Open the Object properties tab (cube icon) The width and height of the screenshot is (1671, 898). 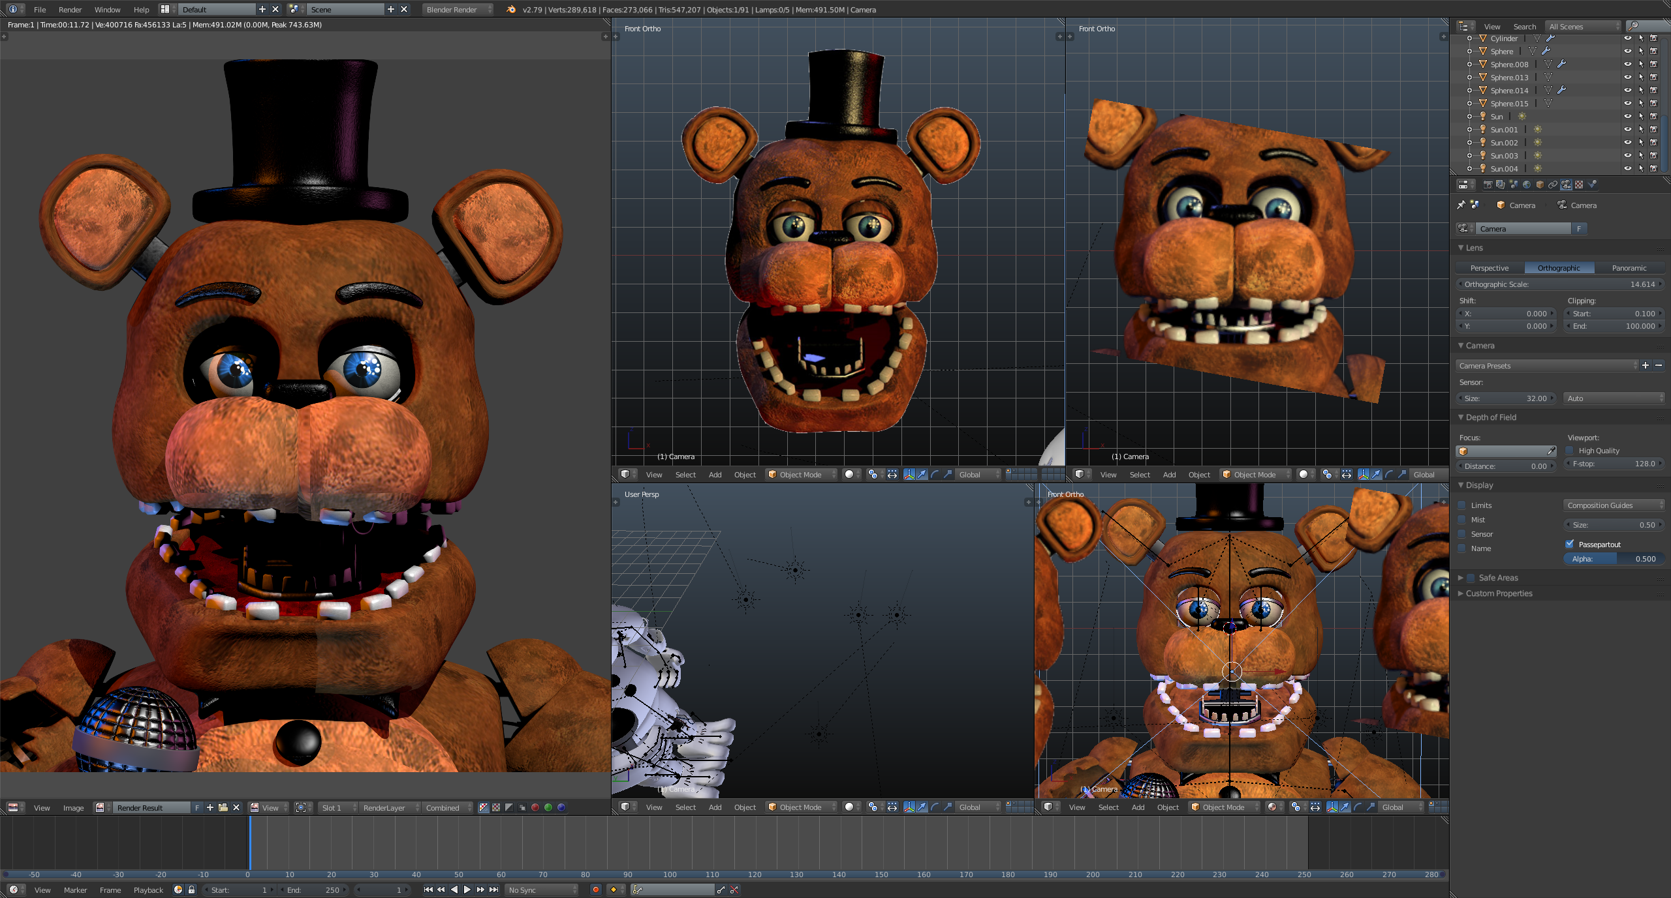tap(1540, 185)
